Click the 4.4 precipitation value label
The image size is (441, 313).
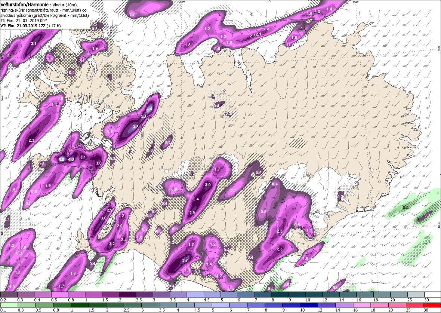[x=149, y=109]
